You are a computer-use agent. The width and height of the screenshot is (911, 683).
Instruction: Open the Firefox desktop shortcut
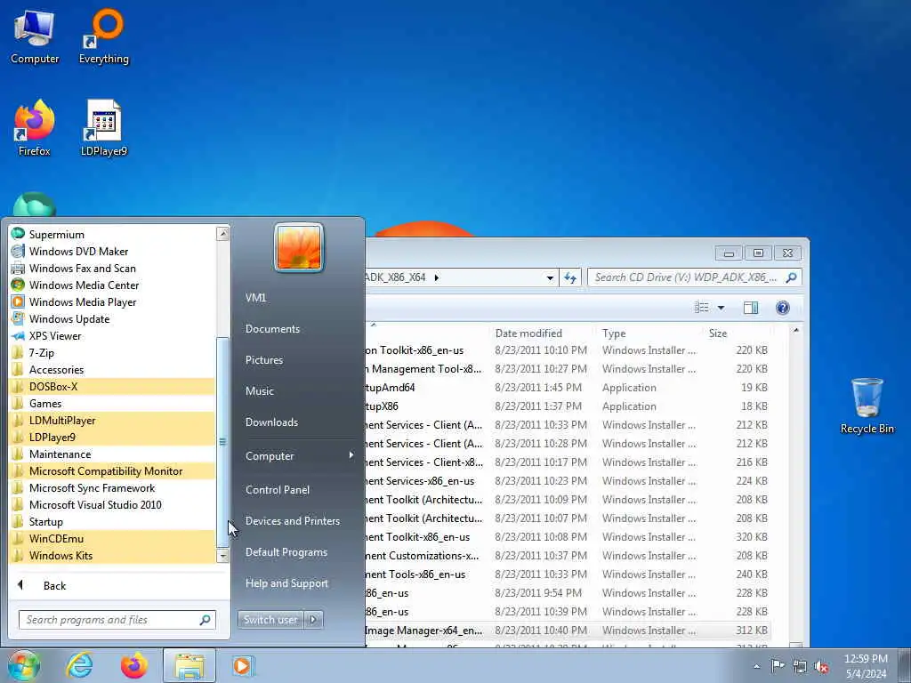tap(35, 128)
